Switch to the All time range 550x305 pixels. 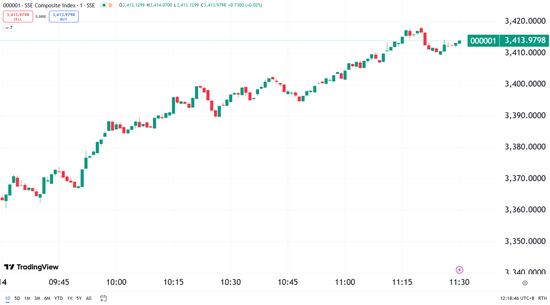pyautogui.click(x=89, y=298)
